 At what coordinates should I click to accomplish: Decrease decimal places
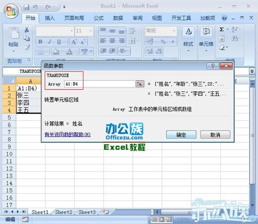159,51
